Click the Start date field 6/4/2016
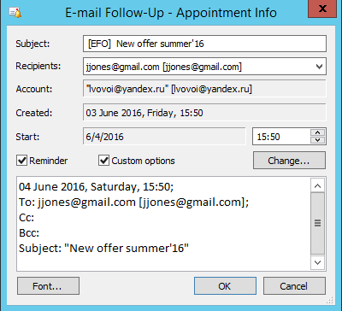This screenshot has width=342, height=311. click(x=164, y=137)
